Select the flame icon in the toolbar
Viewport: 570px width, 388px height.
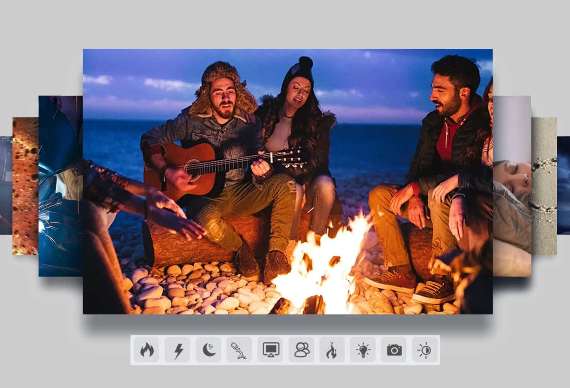(146, 350)
